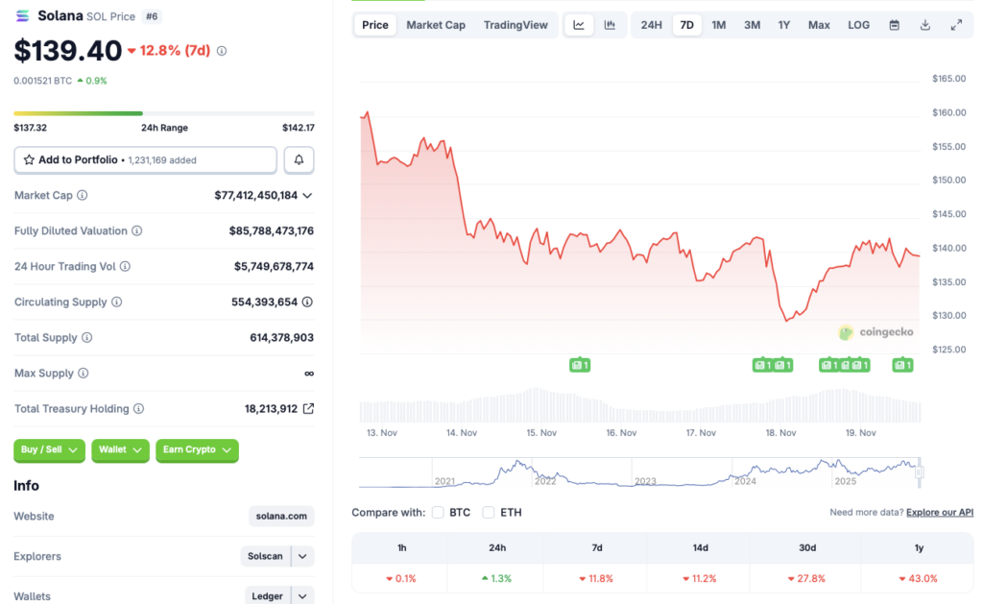Click the 24h Range price bar
This screenshot has height=604, width=983.
(163, 111)
